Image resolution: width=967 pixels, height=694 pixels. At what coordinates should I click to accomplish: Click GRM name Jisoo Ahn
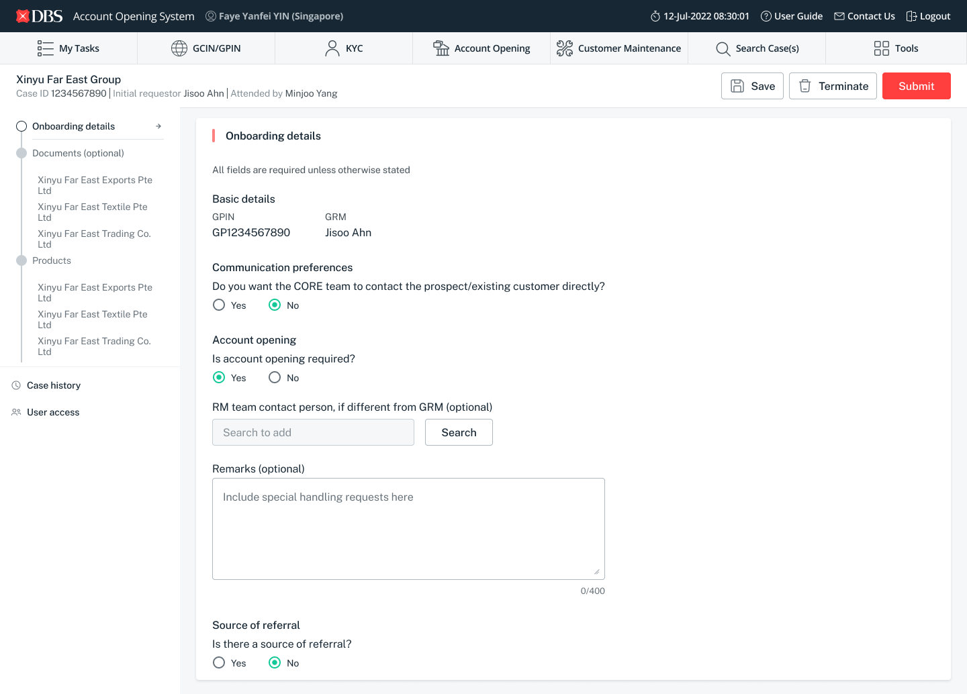[348, 232]
